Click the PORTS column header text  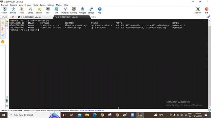tap(119, 23)
